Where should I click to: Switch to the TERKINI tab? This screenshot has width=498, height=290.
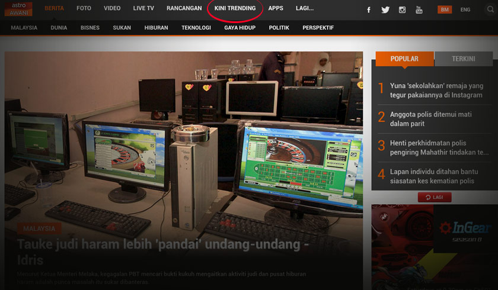tap(464, 59)
